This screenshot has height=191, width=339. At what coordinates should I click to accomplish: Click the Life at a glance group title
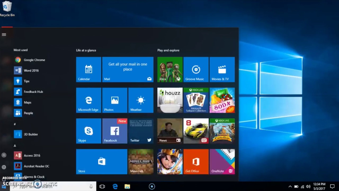coord(86,50)
